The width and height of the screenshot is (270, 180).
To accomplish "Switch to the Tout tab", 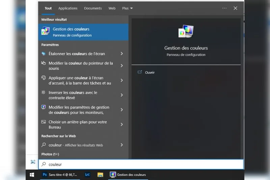I will tap(48, 8).
